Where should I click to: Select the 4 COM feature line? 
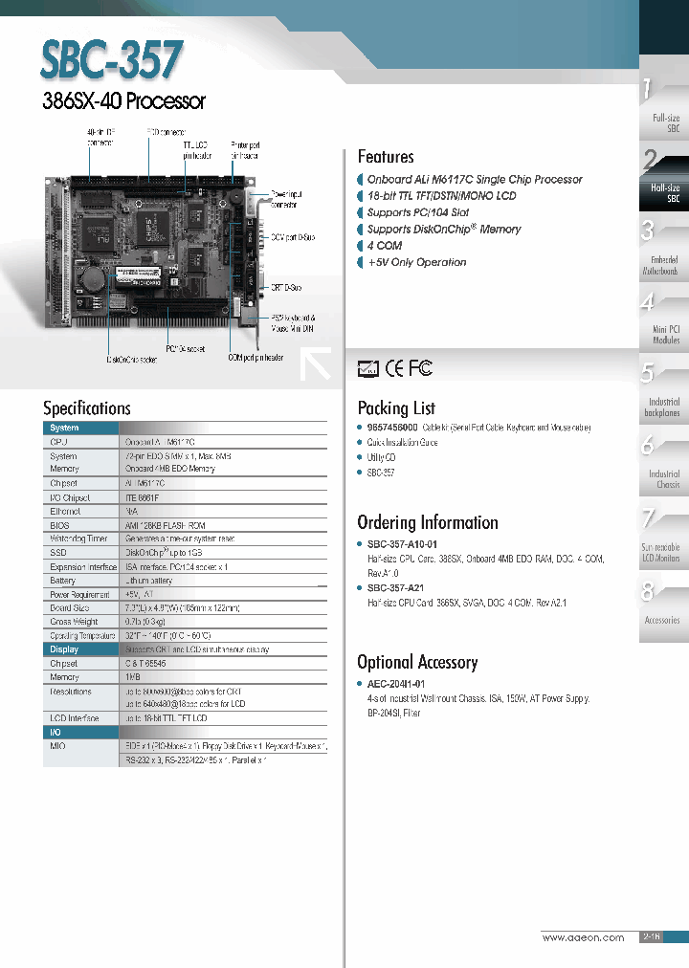(384, 246)
